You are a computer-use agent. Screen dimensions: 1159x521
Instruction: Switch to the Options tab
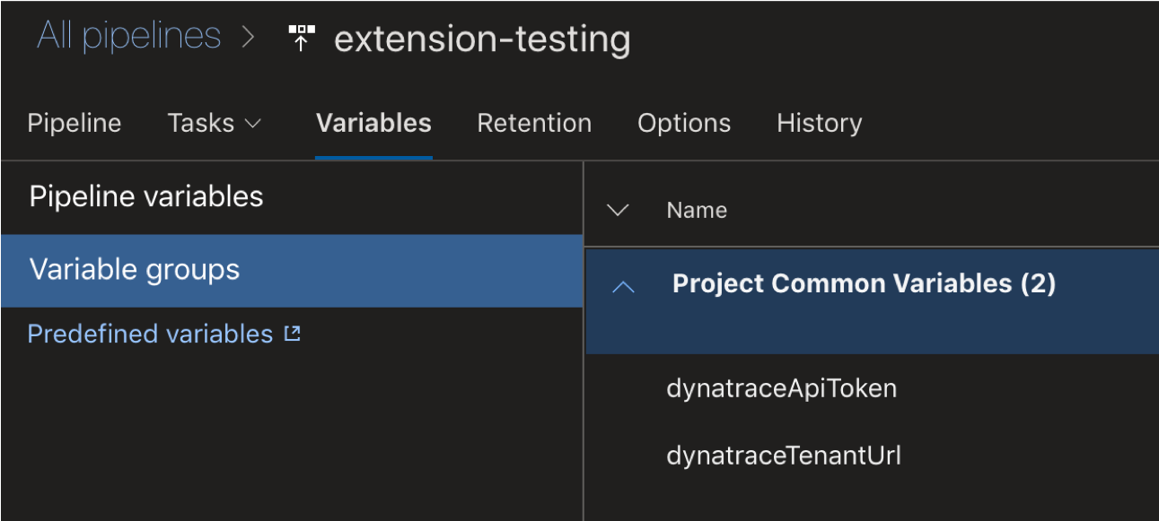click(x=684, y=123)
